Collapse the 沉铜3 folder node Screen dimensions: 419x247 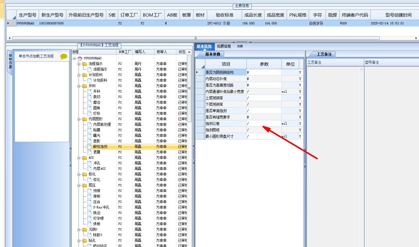click(x=79, y=229)
